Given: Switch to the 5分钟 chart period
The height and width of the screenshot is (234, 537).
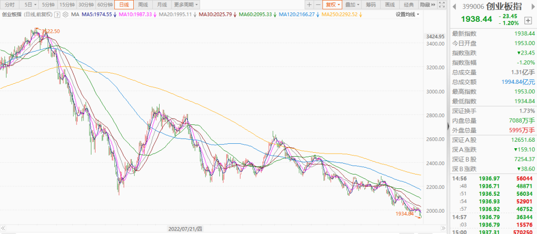Looking at the screenshot, I should tap(48, 5).
